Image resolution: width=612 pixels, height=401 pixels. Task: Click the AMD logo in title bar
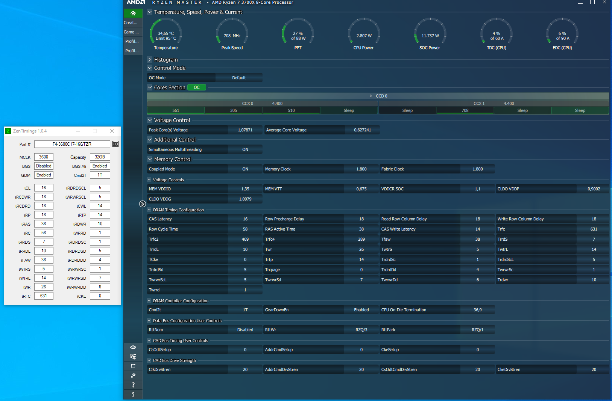coord(136,2)
